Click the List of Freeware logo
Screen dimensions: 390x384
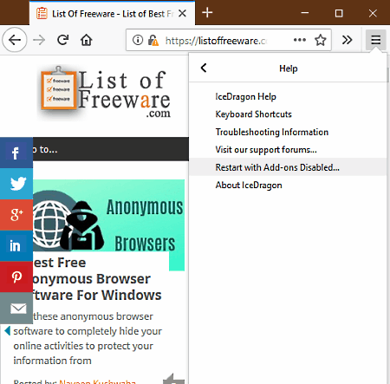(x=105, y=94)
